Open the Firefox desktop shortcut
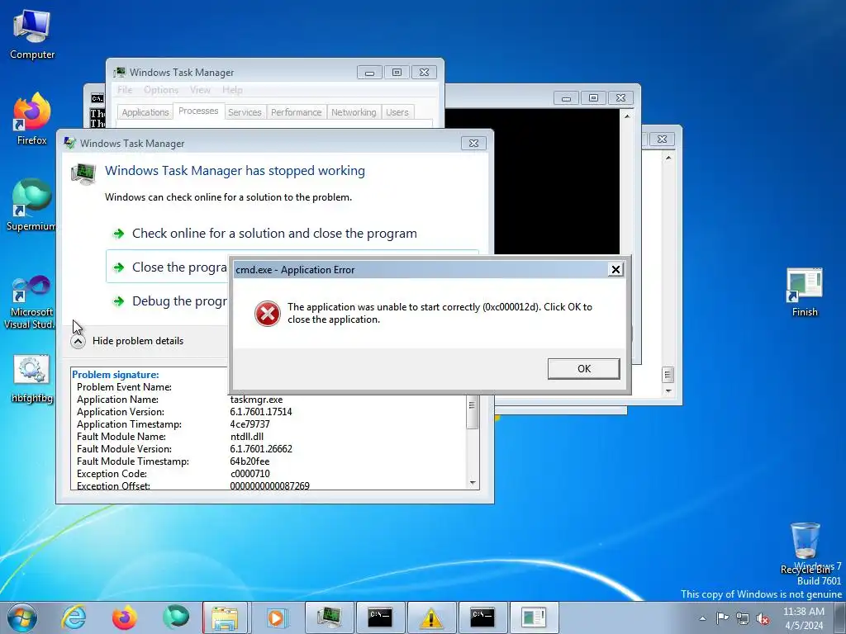The width and height of the screenshot is (846, 634). coord(32,120)
